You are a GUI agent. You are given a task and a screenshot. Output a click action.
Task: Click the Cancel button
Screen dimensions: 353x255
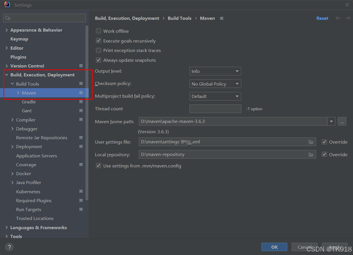305,247
